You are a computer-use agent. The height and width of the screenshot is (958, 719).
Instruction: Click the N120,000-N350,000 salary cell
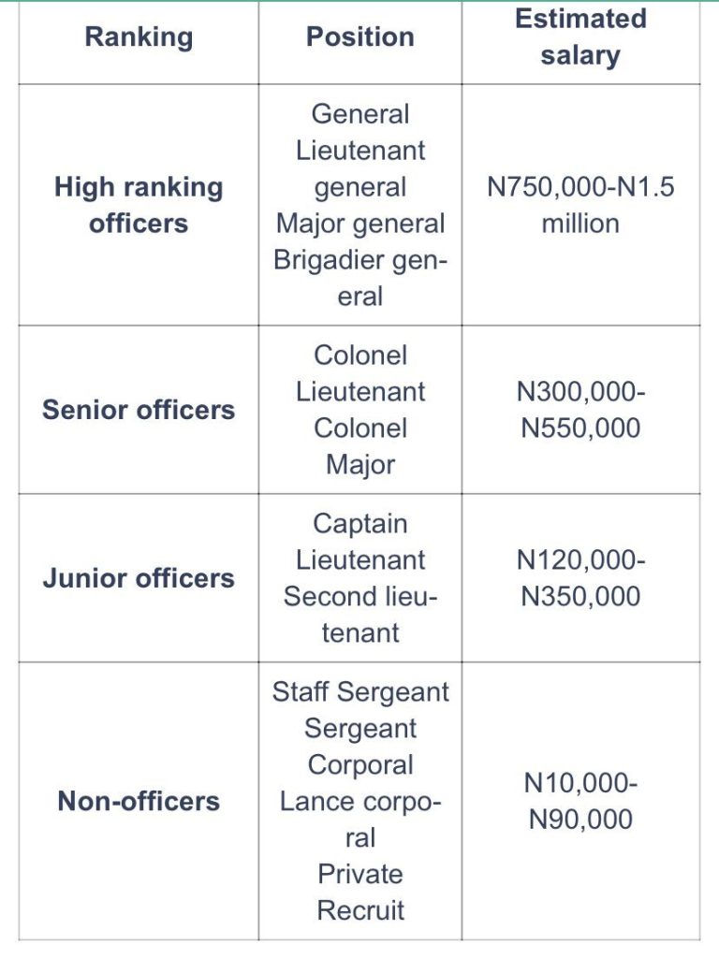tap(580, 577)
